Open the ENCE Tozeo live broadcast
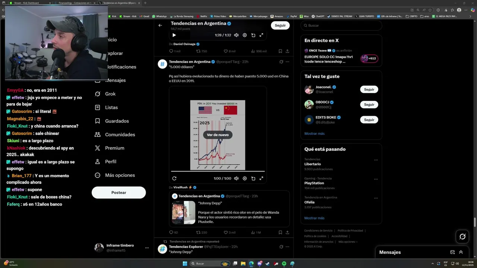This screenshot has width=477, height=268. pos(341,56)
